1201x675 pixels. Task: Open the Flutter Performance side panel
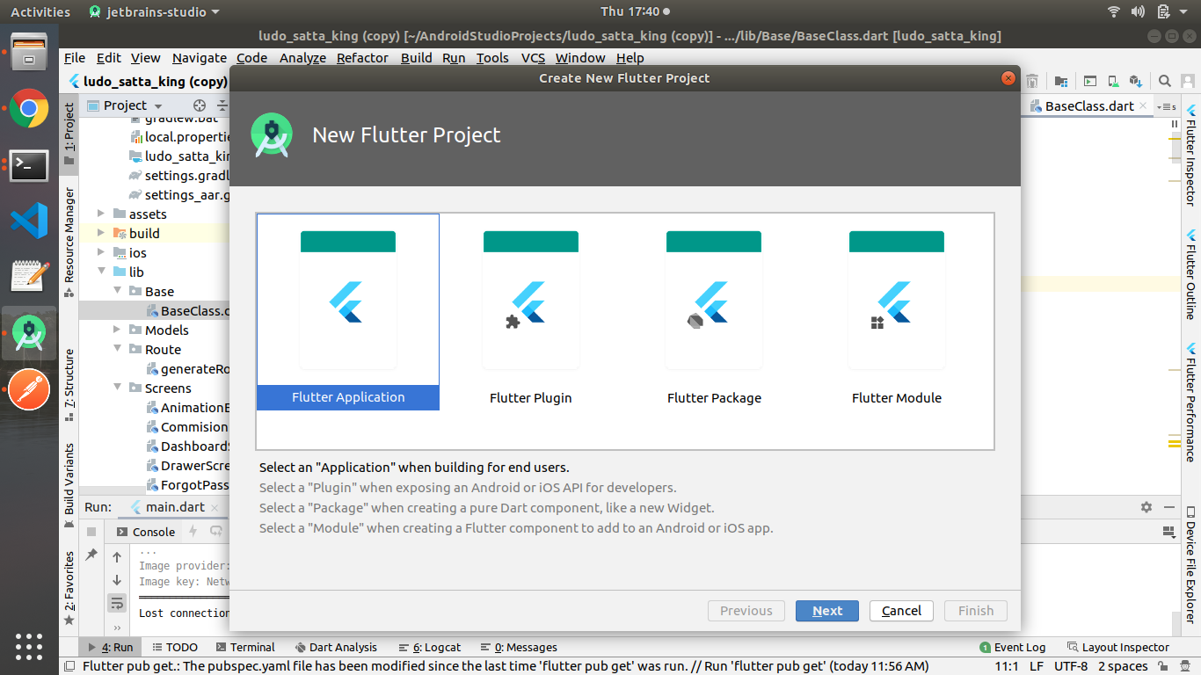point(1191,402)
